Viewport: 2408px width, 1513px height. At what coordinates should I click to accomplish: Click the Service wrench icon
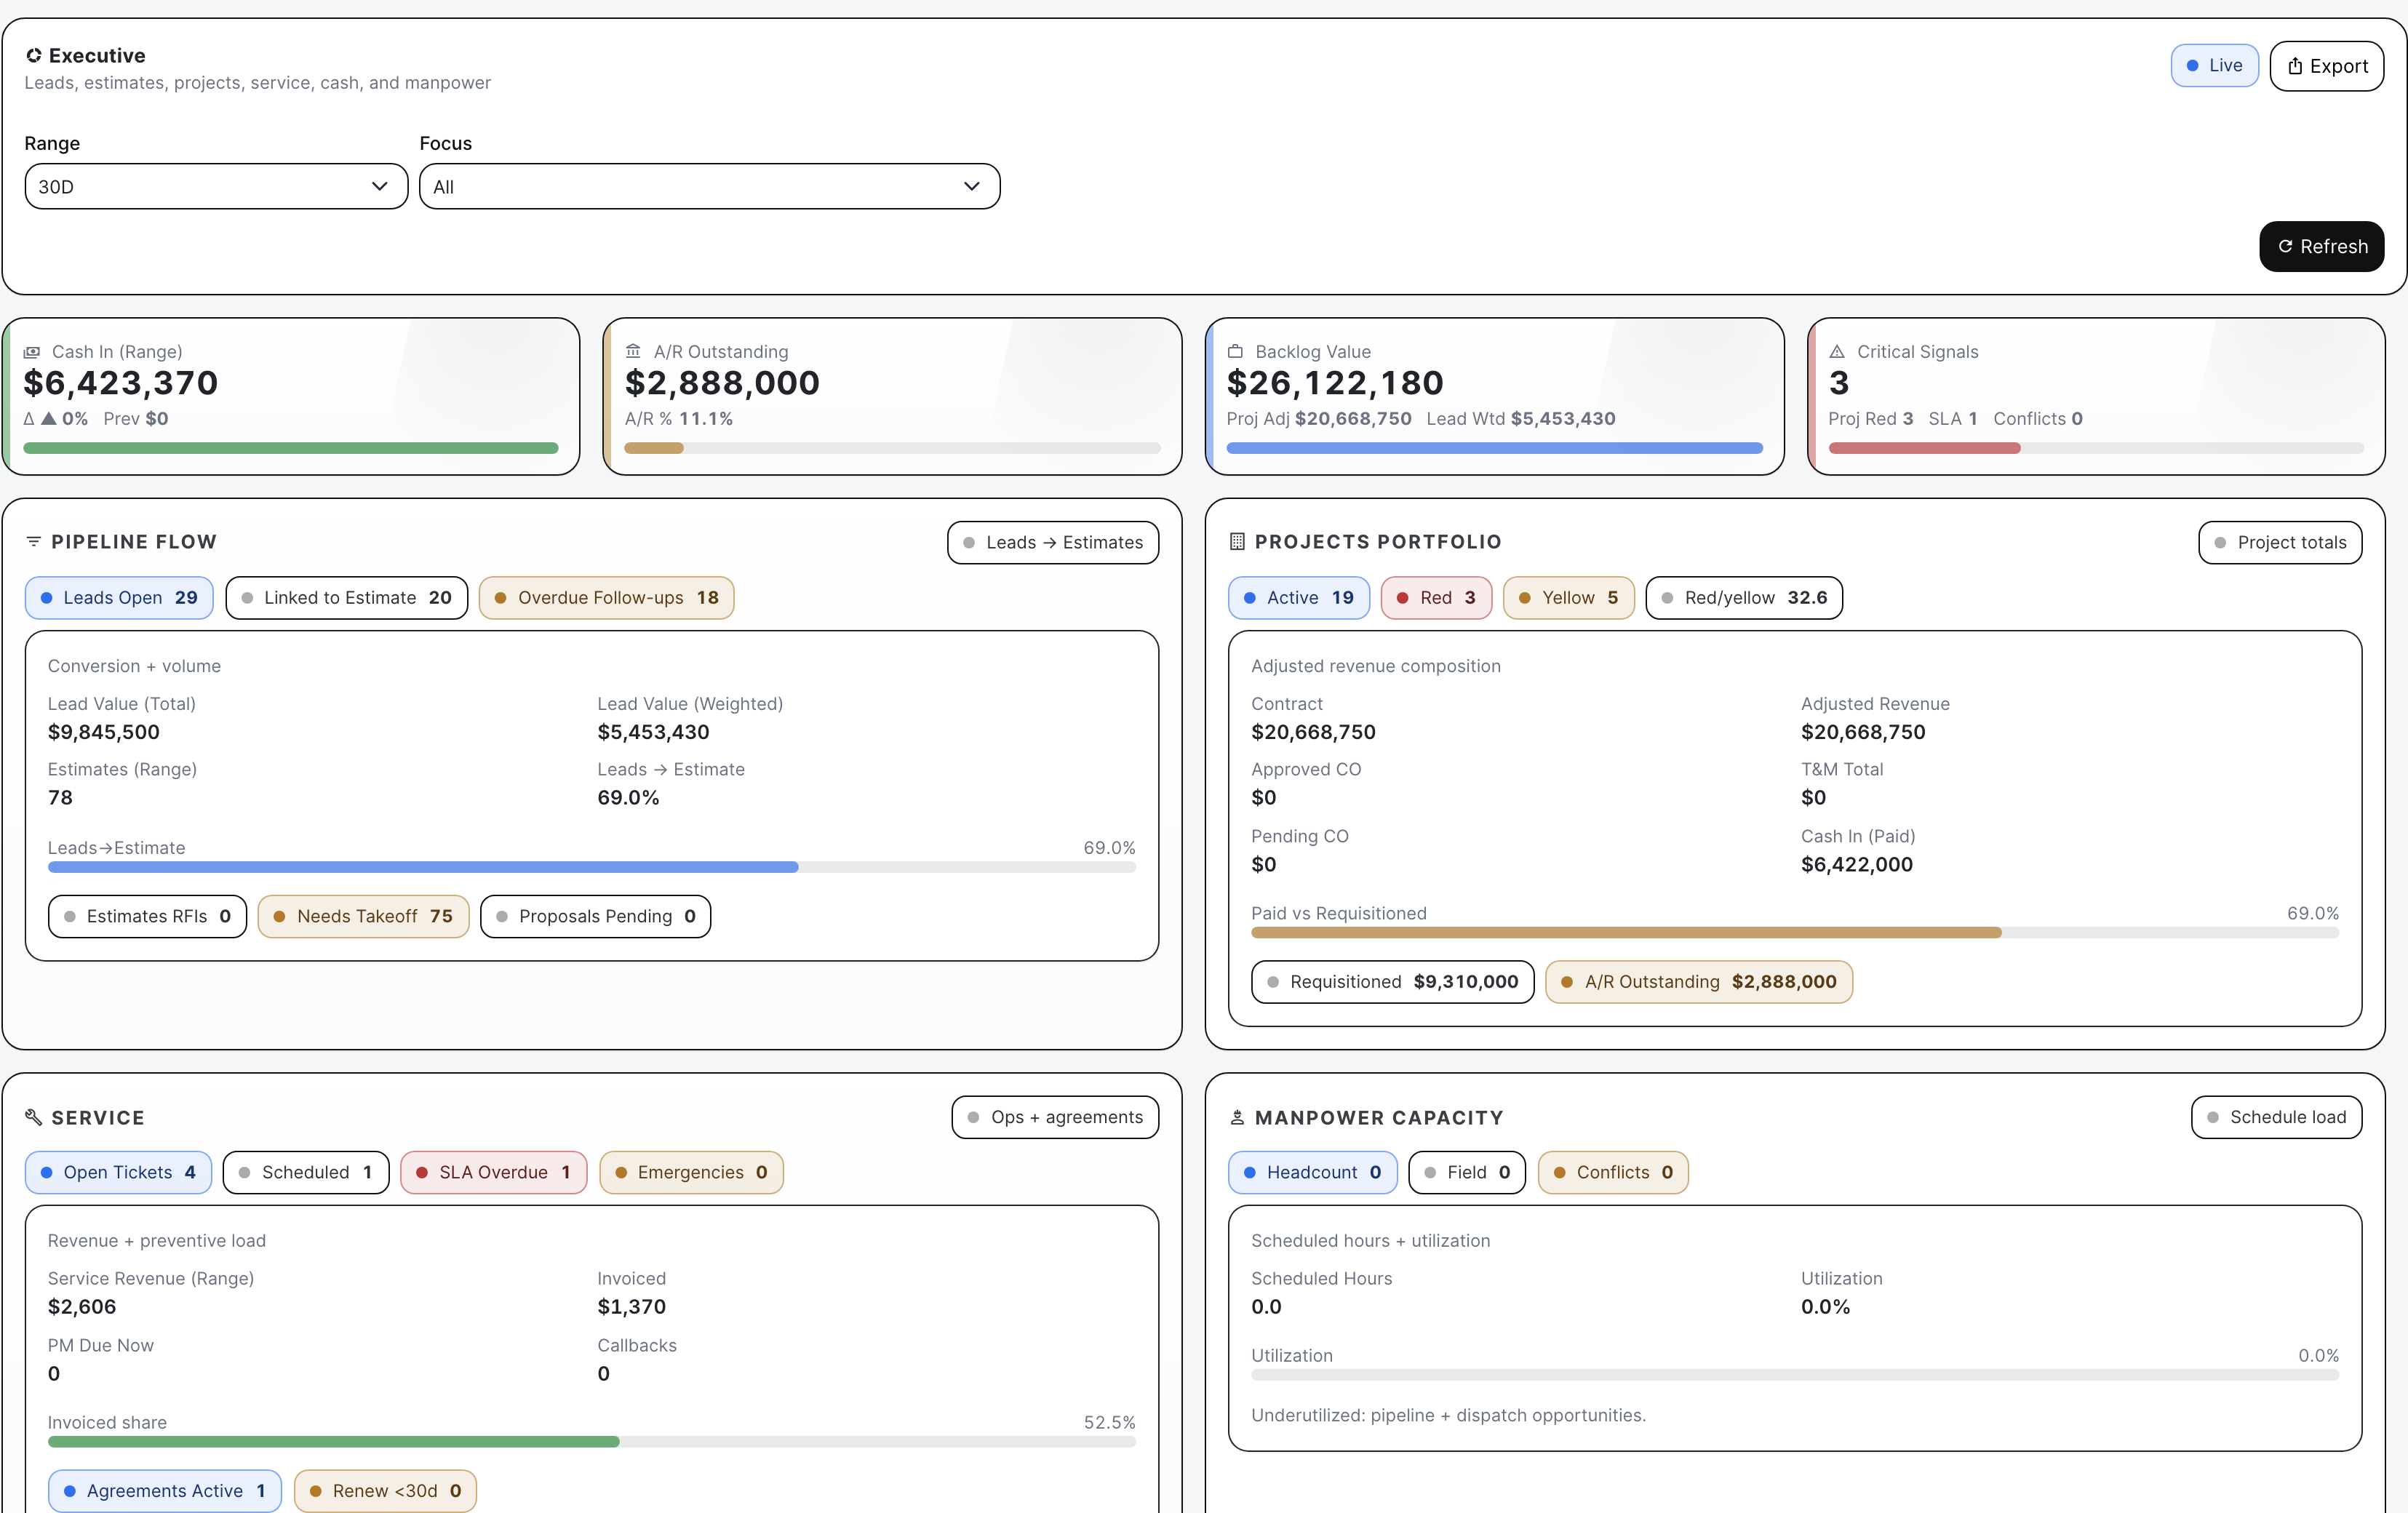(x=34, y=1117)
